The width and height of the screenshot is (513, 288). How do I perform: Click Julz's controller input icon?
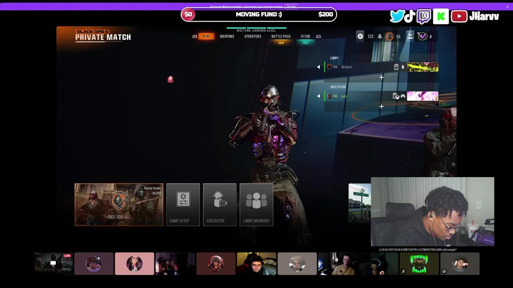click(403, 96)
